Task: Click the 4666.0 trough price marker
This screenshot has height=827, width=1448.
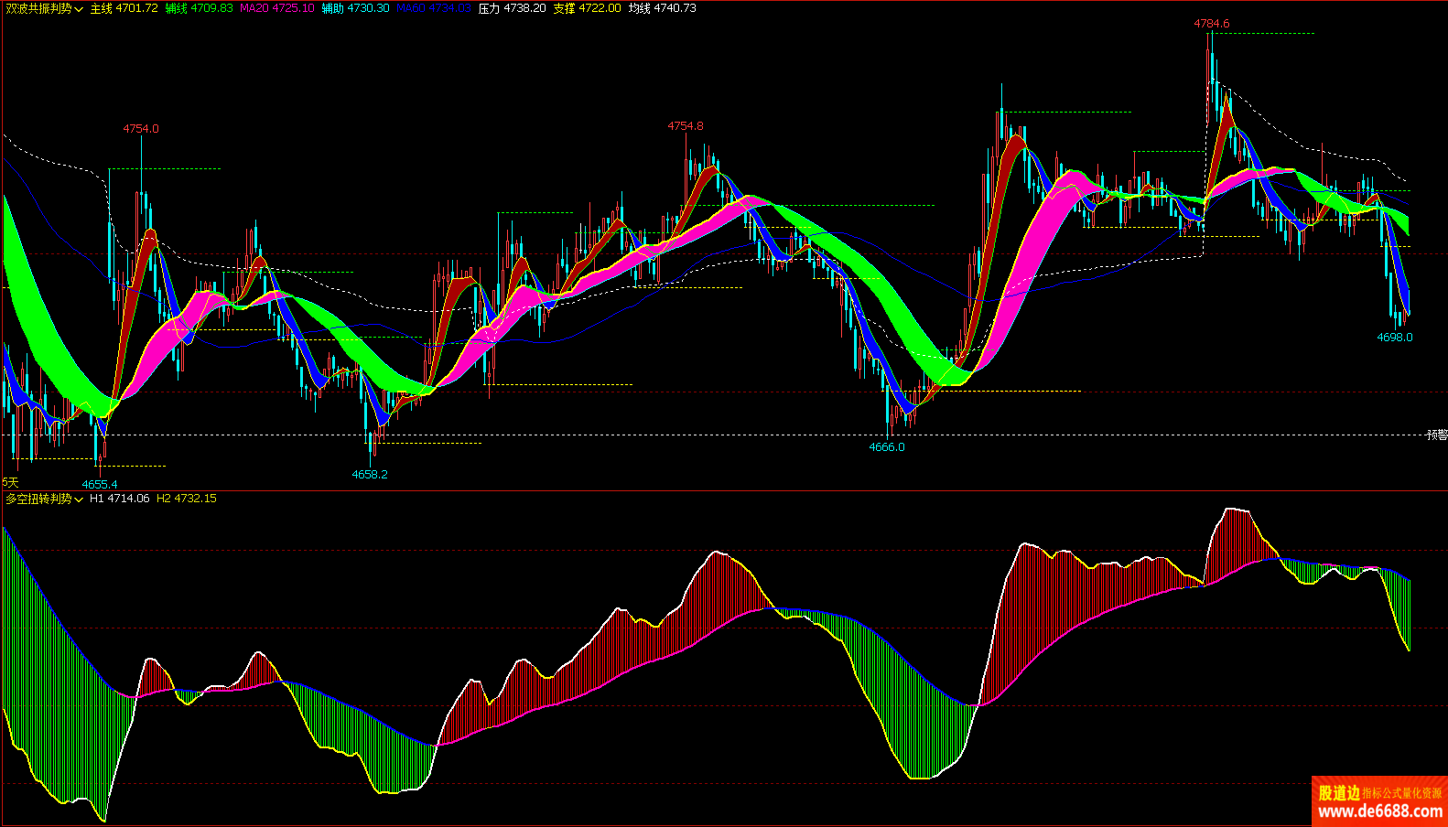Action: click(886, 447)
